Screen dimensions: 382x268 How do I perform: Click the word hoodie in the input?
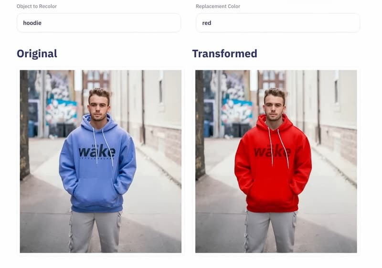pyautogui.click(x=32, y=23)
